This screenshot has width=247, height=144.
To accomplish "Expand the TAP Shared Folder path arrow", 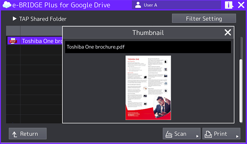I will [x=15, y=19].
